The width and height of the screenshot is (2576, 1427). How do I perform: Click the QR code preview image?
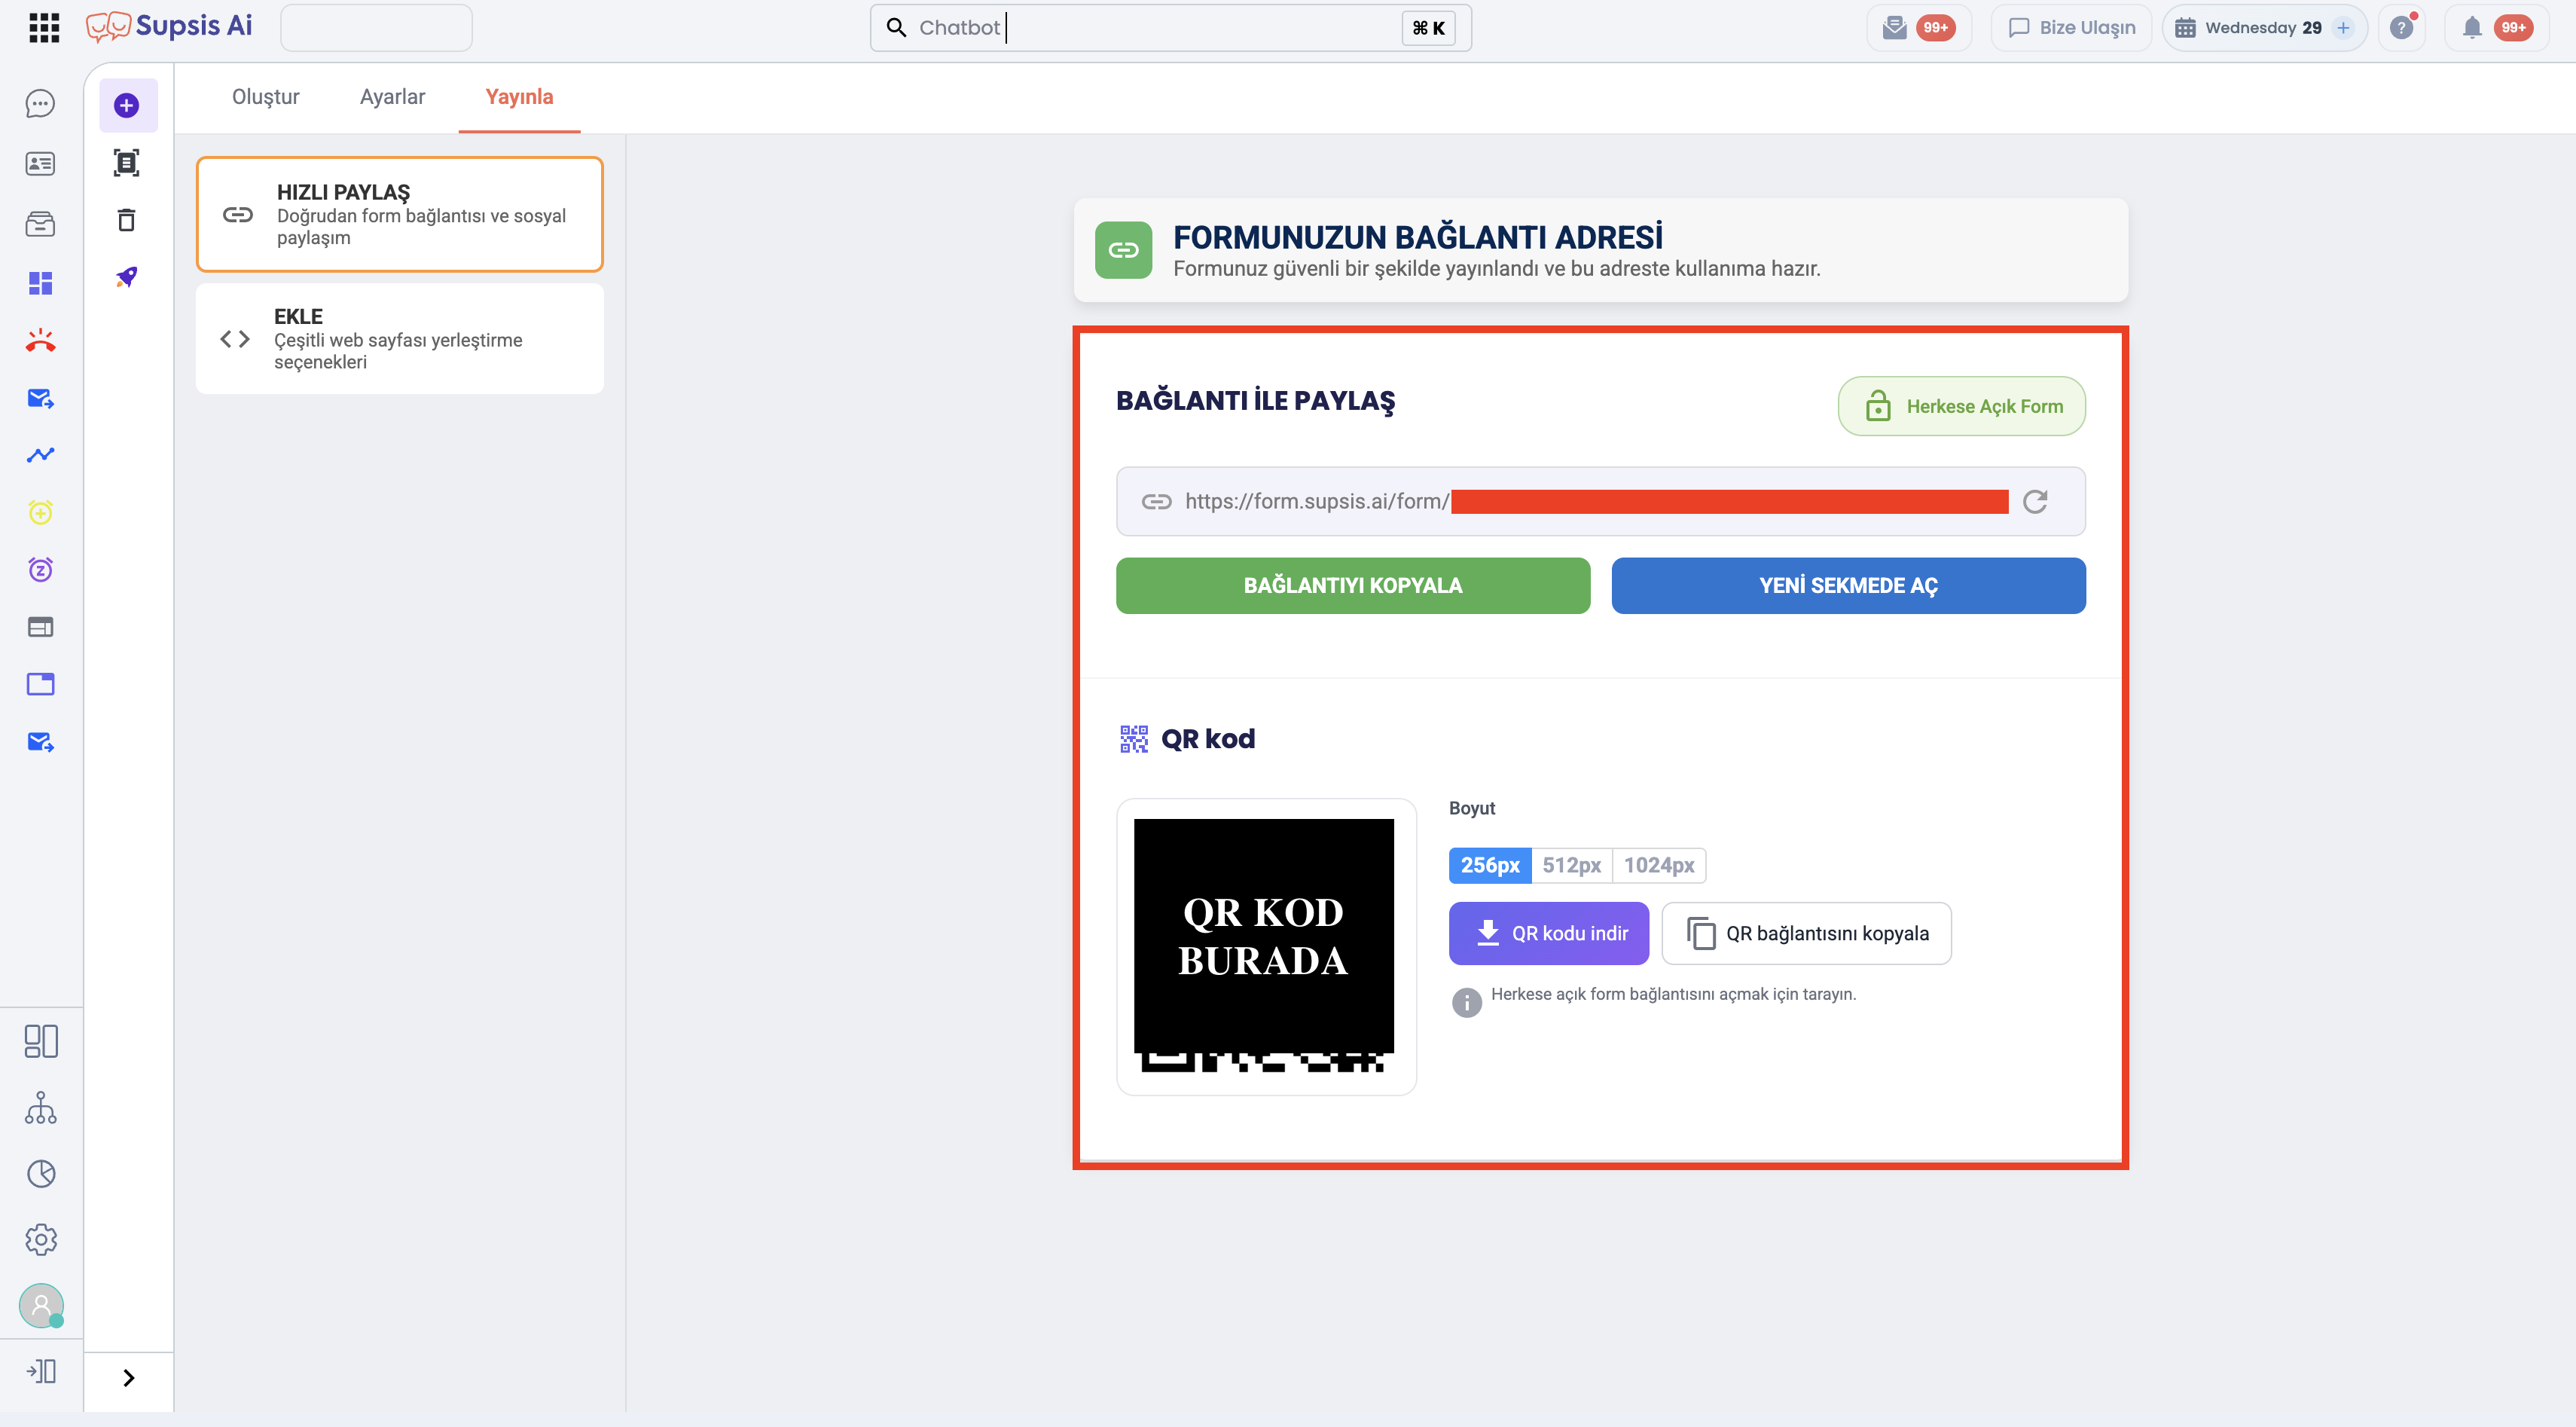(1265, 946)
